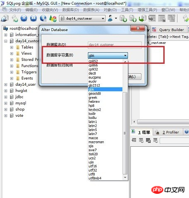Image resolution: width=189 pixels, height=198 pixels.
Task: Expand the Tables folder
Action: 12,47
